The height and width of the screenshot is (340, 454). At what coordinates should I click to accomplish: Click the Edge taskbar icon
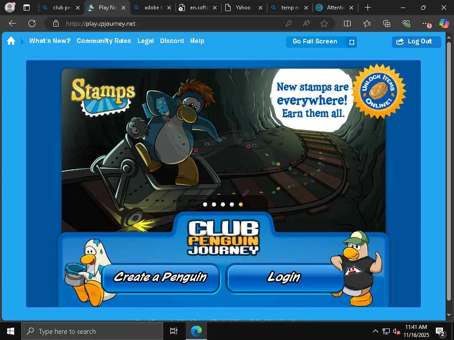pyautogui.click(x=196, y=331)
